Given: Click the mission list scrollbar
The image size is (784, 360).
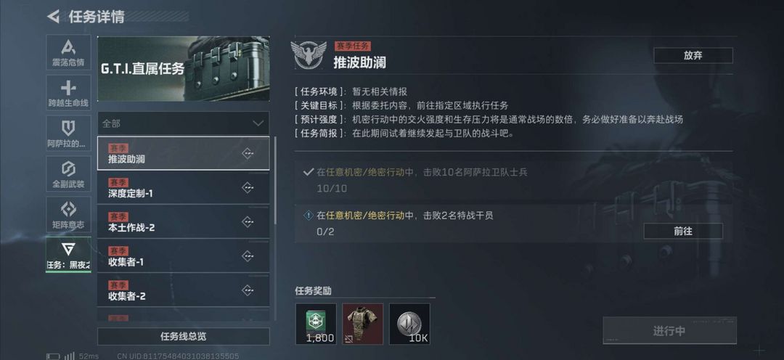Looking at the screenshot, I should coord(275,180).
